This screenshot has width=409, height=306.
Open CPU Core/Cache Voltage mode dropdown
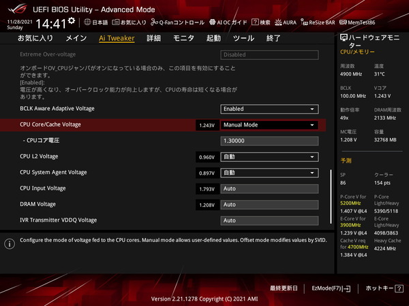(x=269, y=125)
